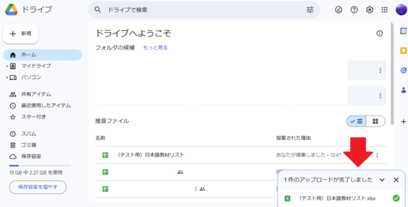This screenshot has width=408, height=207.
Task: Close the upload completed notification
Action: 396,180
